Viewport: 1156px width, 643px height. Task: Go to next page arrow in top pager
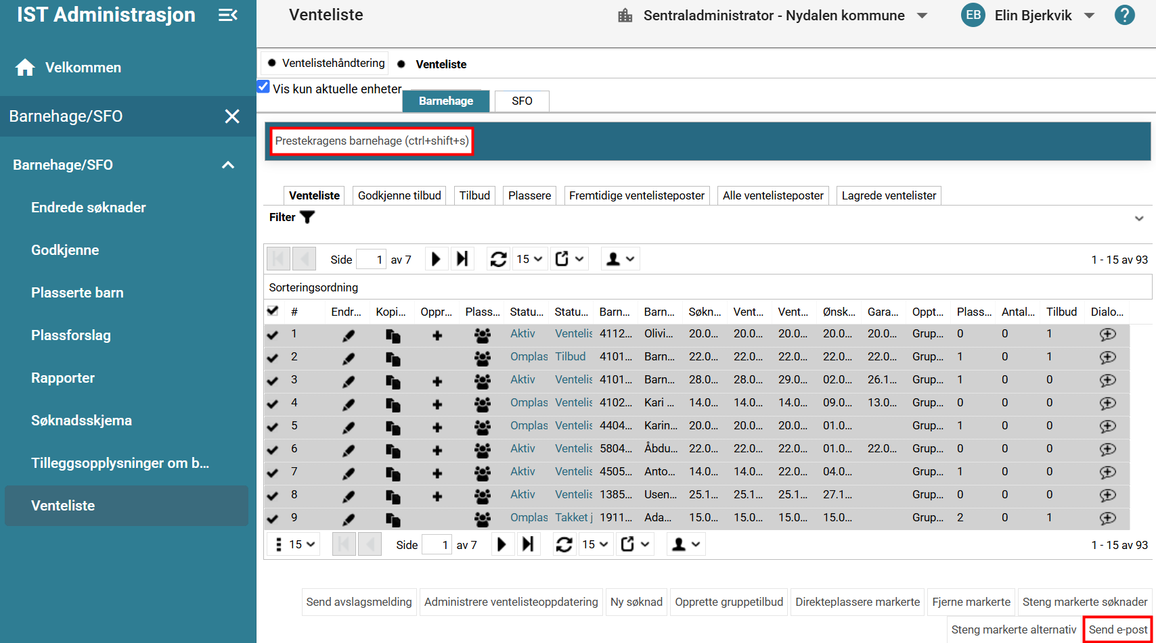(x=436, y=259)
